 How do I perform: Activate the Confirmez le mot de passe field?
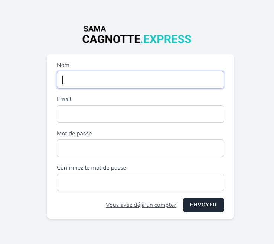(140, 182)
